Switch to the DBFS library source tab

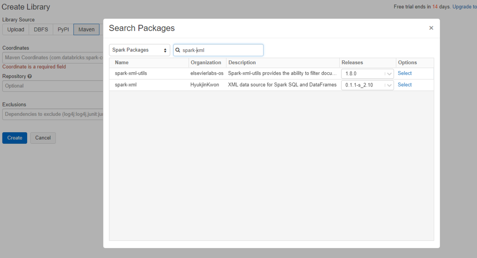coord(41,29)
